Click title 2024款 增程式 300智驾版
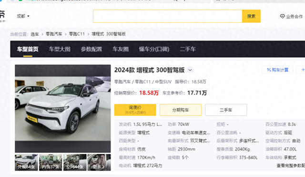Image resolution: width=305 pixels, height=177 pixels. (149, 70)
